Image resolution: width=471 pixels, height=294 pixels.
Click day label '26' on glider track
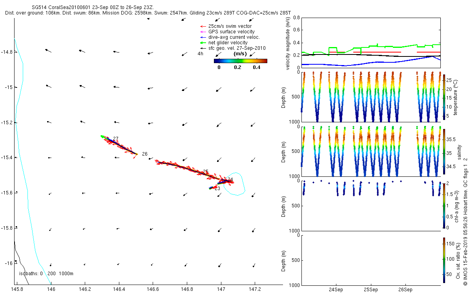click(145, 154)
